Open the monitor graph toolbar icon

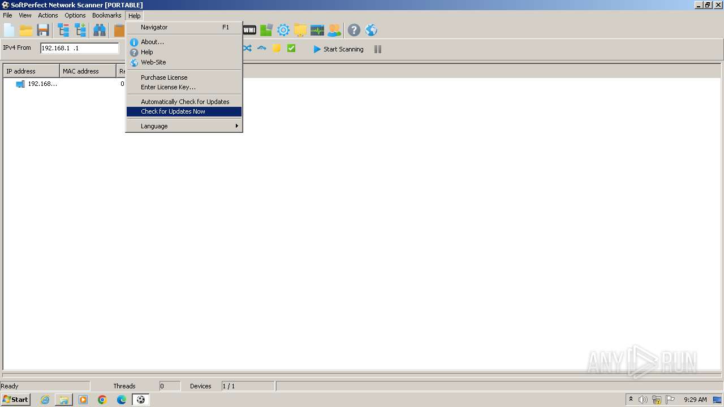click(317, 30)
